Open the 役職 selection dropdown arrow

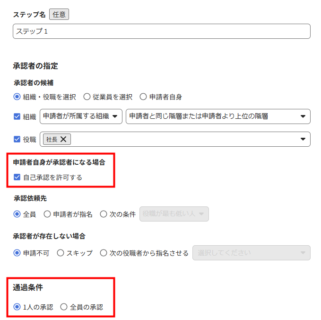coord(303,139)
